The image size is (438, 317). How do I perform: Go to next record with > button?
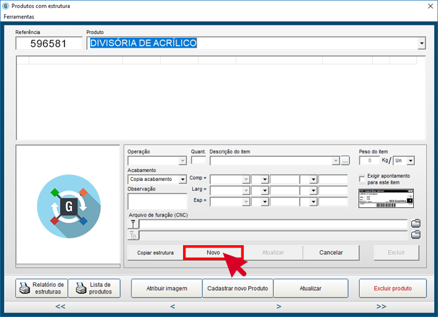coord(278,307)
